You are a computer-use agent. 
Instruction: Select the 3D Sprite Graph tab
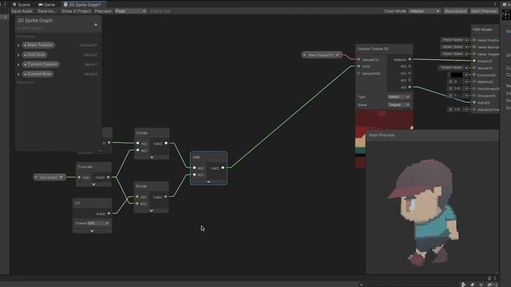(x=82, y=5)
